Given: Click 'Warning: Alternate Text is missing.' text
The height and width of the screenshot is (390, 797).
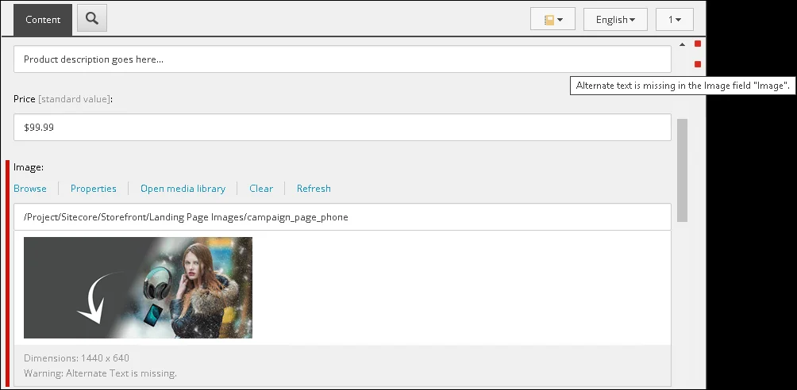Looking at the screenshot, I should click(100, 373).
